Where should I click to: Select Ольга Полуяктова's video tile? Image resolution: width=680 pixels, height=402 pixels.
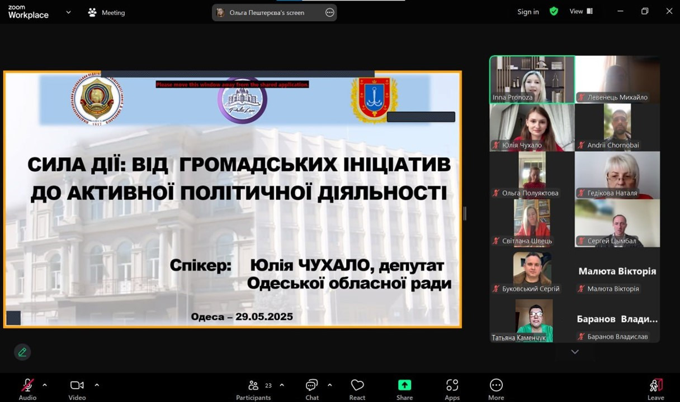[x=532, y=175]
